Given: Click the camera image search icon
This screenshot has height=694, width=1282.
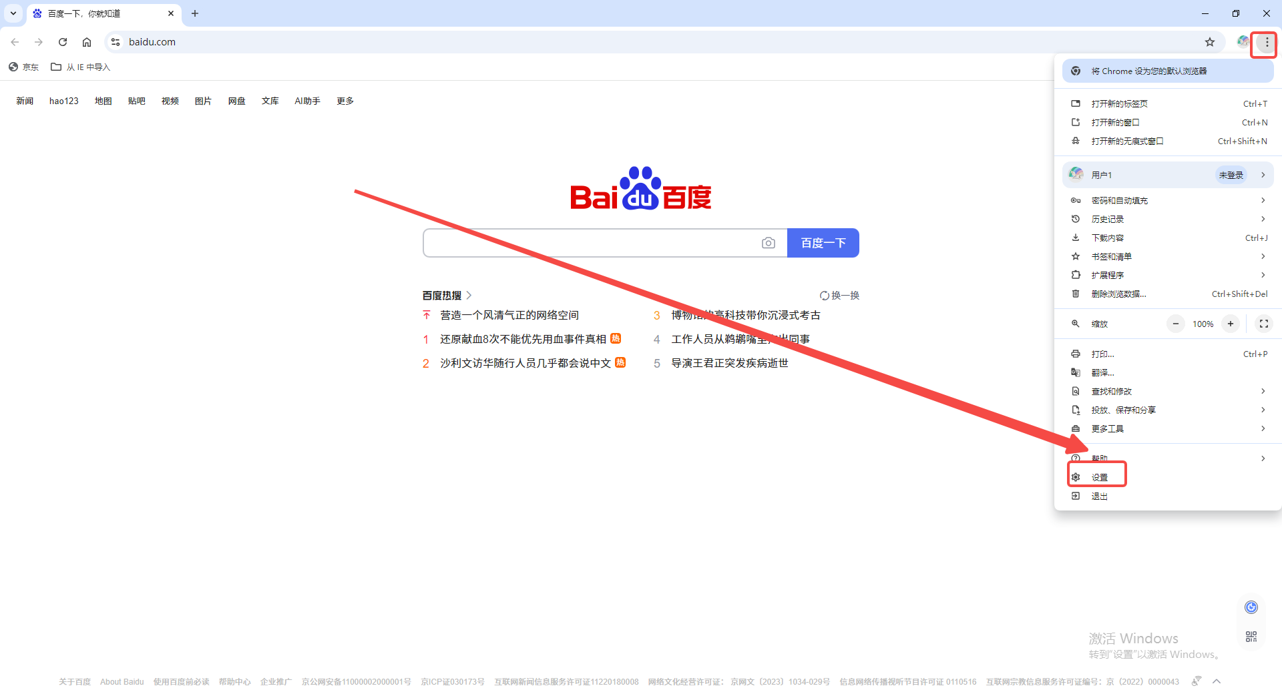Looking at the screenshot, I should 769,243.
